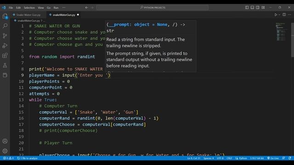Open the Go menu
The image size is (294, 165).
pyautogui.click(x=49, y=8)
